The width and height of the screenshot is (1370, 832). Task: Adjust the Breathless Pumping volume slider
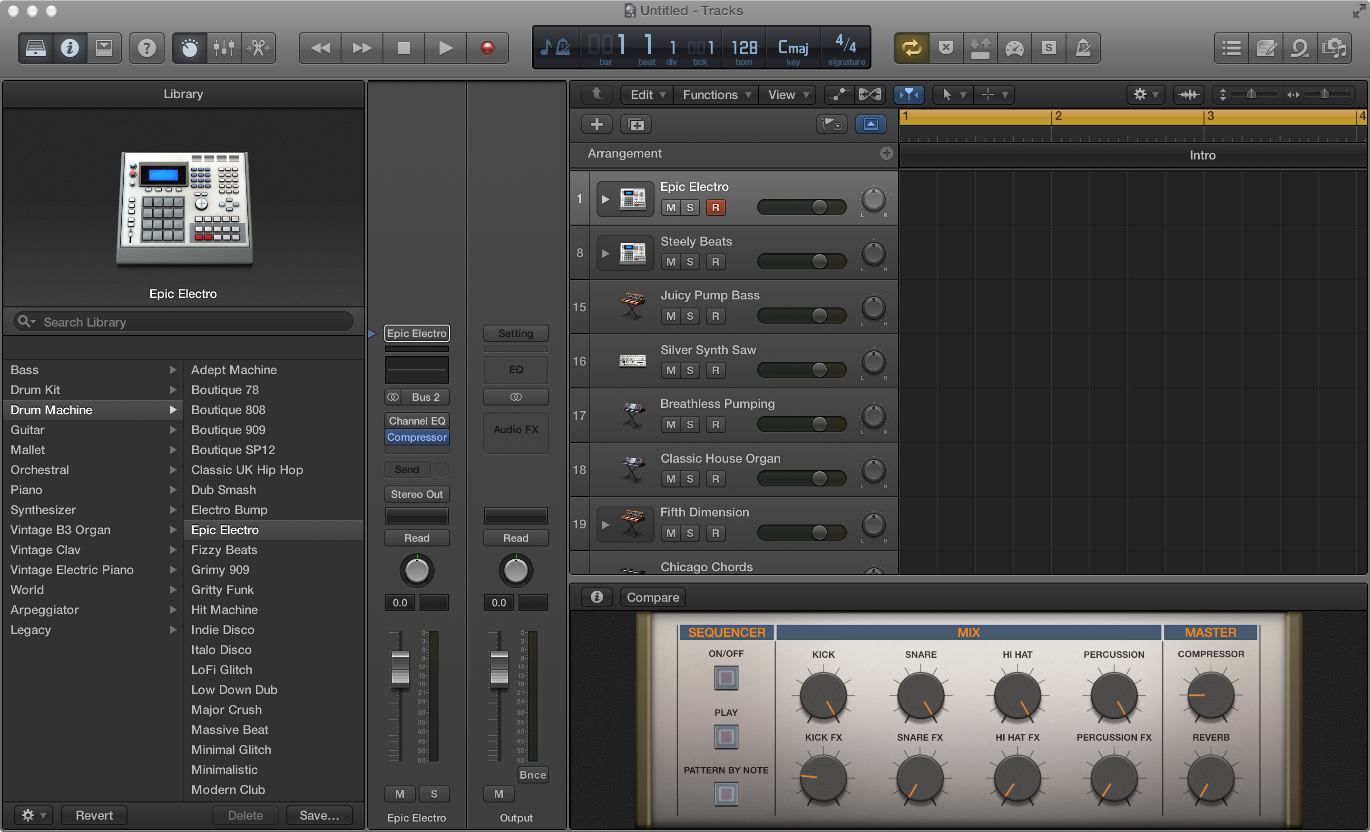801,425
